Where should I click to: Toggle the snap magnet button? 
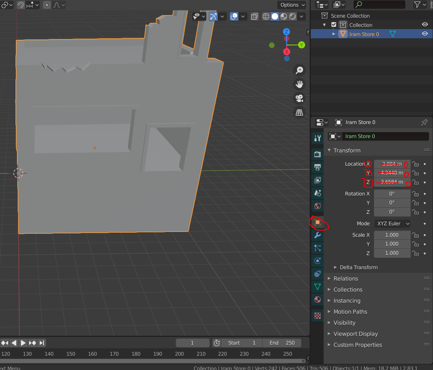21,5
